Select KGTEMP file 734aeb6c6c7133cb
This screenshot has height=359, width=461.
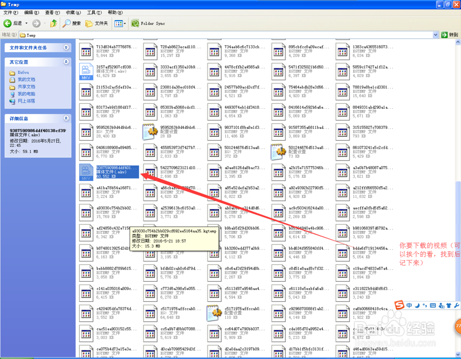[236, 51]
